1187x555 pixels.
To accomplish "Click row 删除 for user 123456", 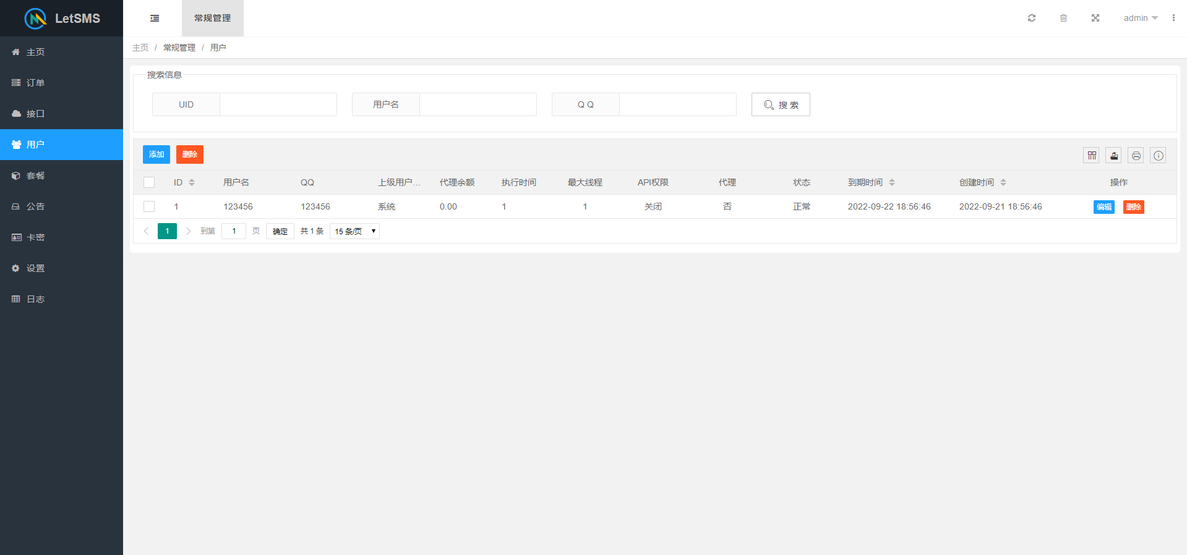I will [1134, 207].
